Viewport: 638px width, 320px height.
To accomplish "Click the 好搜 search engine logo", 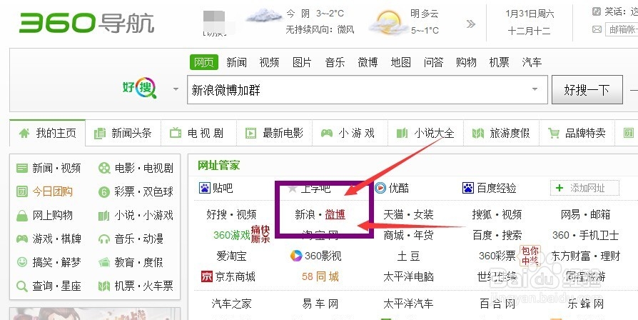I will pos(140,88).
